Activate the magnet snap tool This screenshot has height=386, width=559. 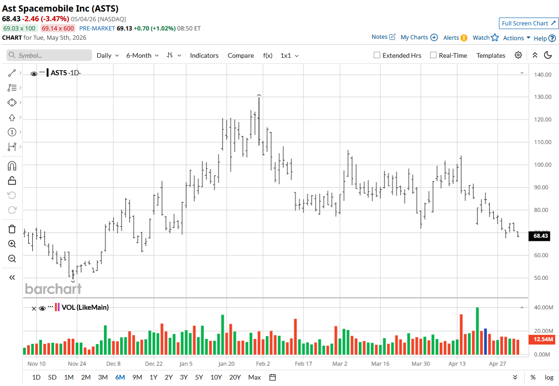(12, 165)
